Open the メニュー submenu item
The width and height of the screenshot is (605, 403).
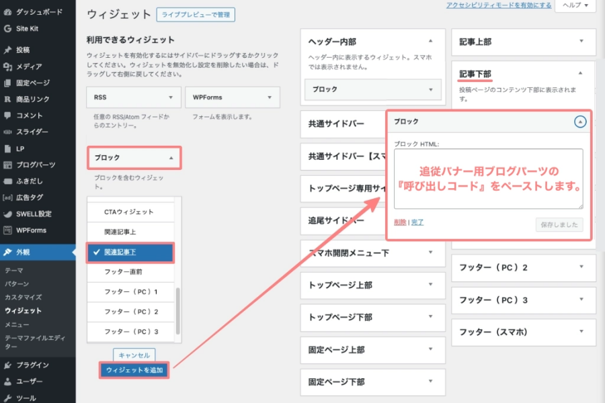click(17, 324)
